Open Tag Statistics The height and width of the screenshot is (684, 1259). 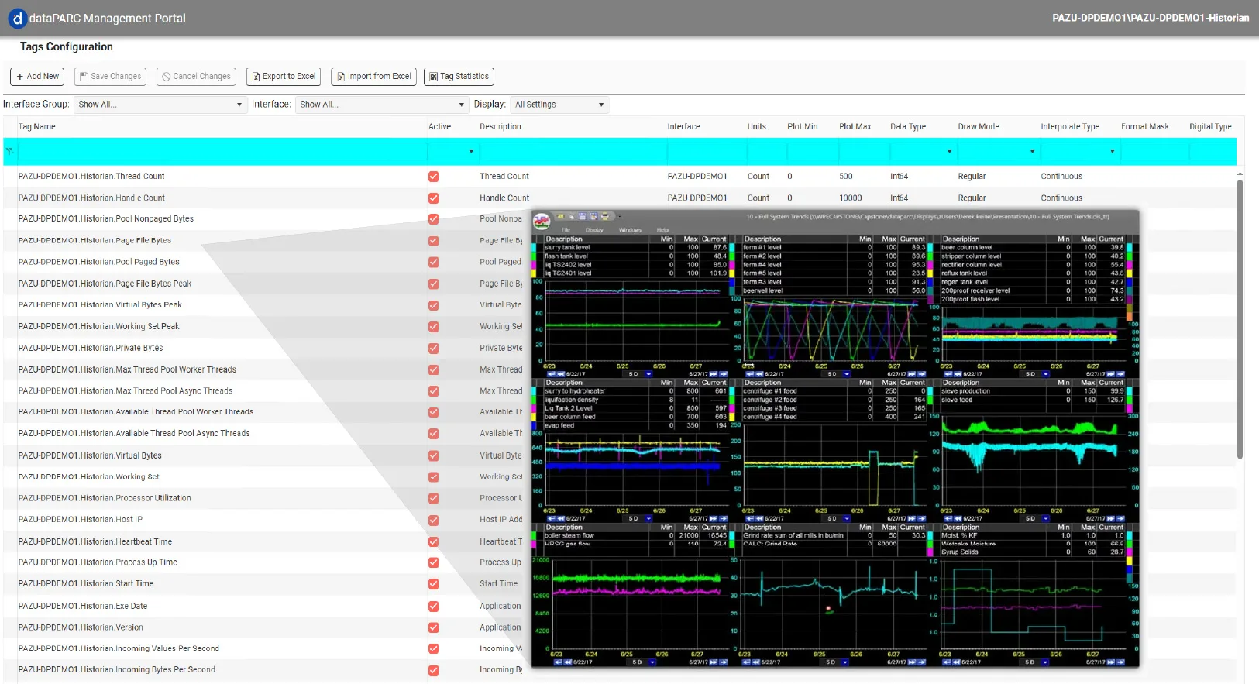pos(459,77)
